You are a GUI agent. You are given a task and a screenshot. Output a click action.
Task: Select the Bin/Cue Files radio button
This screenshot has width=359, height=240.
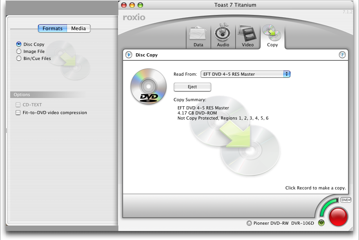point(19,58)
